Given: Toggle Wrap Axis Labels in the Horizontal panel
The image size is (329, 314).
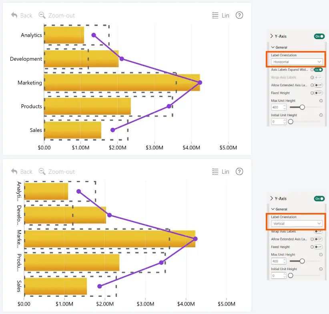Looking at the screenshot, I should click(x=318, y=78).
